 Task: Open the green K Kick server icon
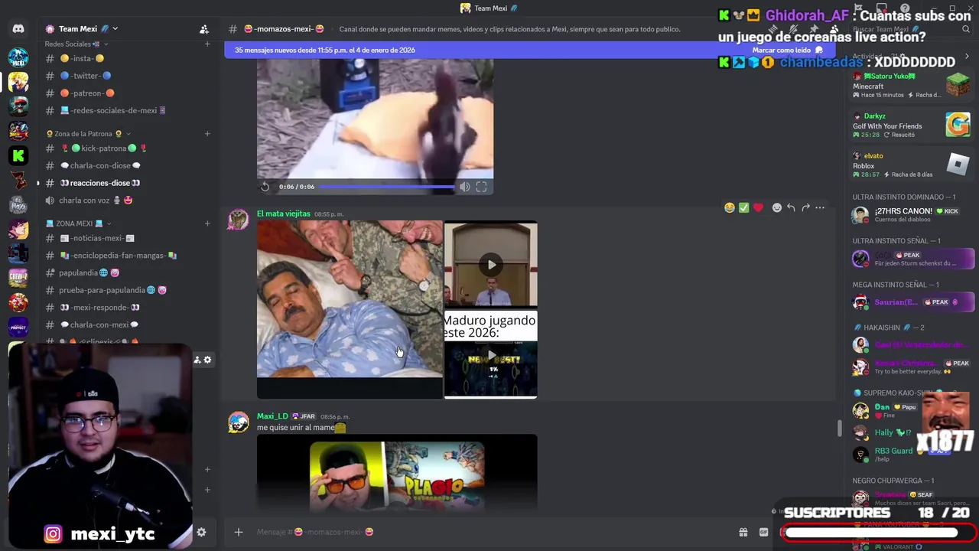18,155
